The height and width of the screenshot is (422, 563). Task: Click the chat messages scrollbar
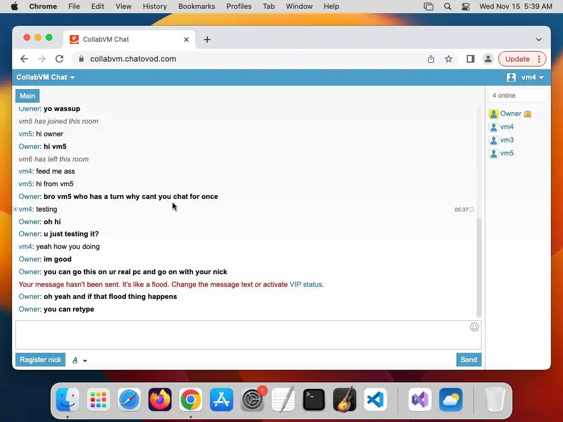(x=479, y=266)
